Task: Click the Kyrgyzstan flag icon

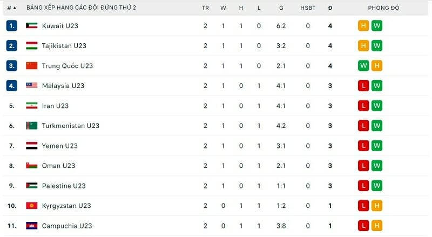Action: point(31,206)
